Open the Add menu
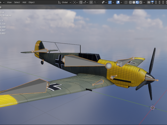Screen dimensions: 167x125 24,2
